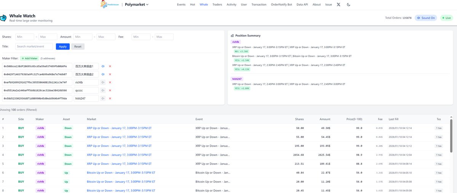Click the YES: +4.13K position badge
This screenshot has width=457, height=193.
(242, 69)
